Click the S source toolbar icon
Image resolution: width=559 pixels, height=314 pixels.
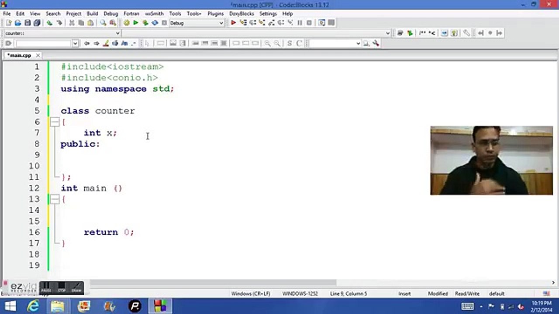click(290, 43)
